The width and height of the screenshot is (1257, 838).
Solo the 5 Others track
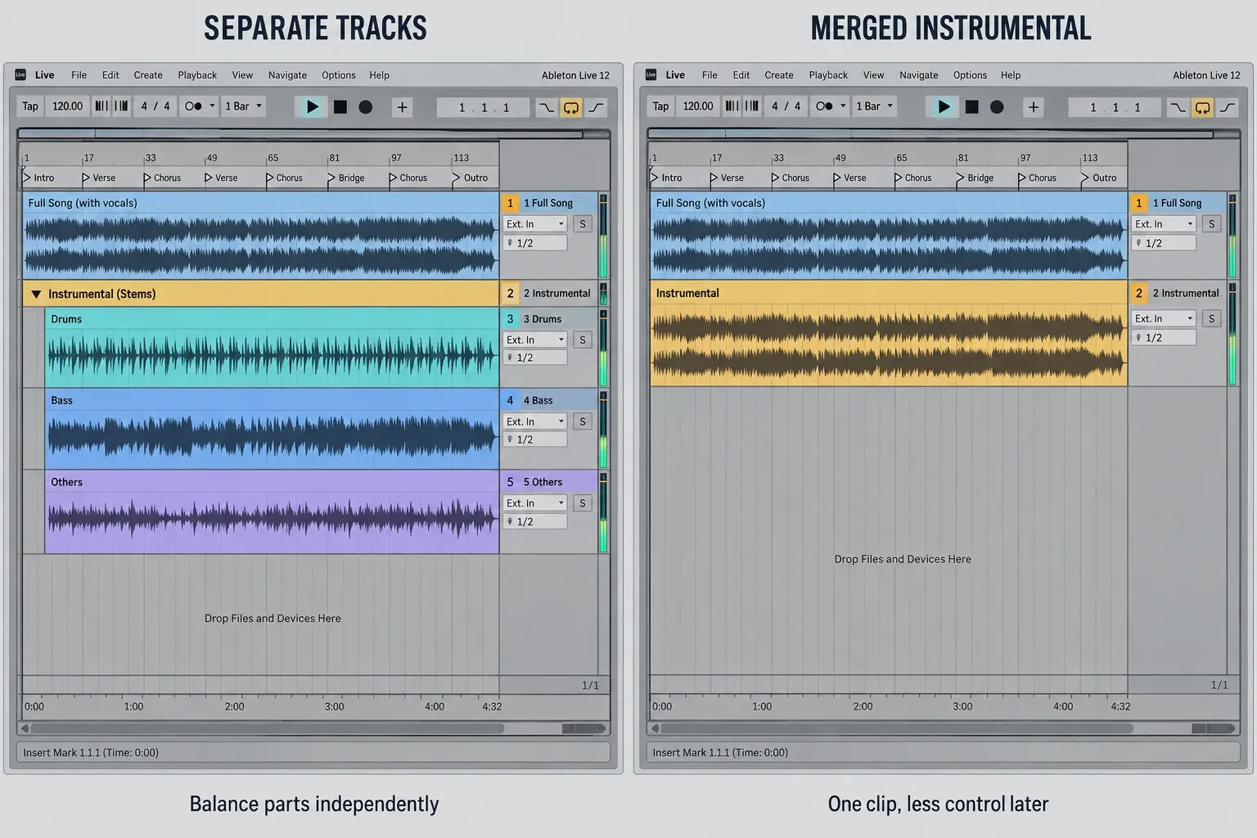[x=583, y=503]
